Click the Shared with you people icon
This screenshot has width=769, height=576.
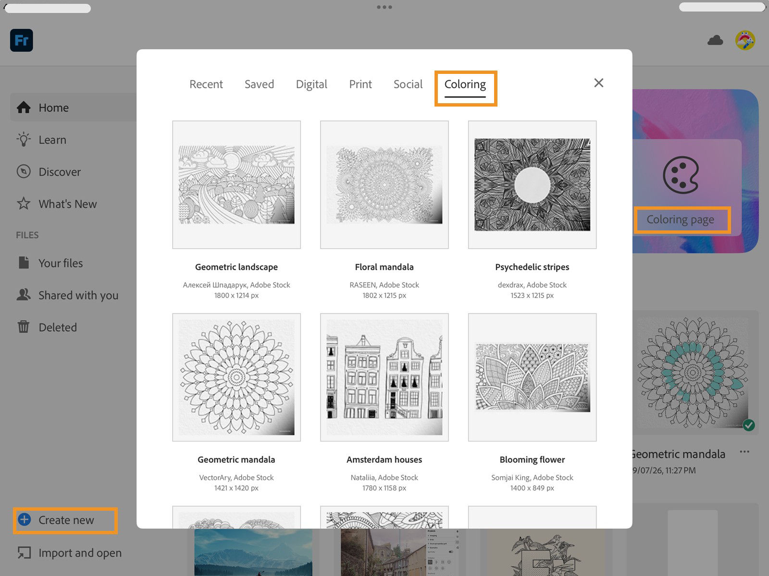point(24,295)
